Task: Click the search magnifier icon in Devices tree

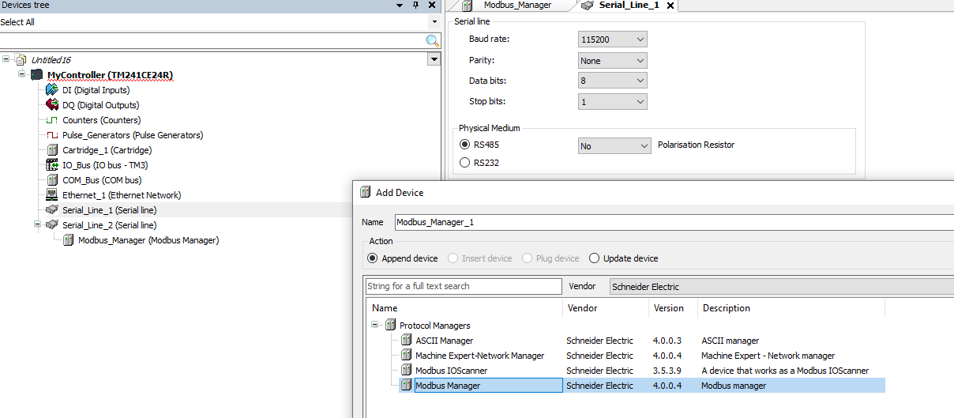Action: click(x=433, y=40)
